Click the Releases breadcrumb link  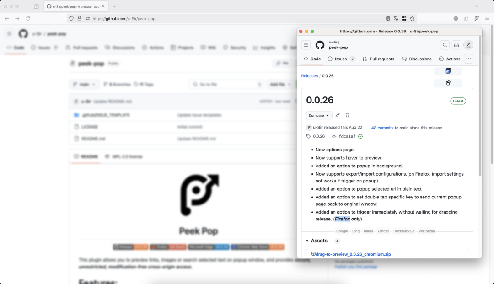coord(309,76)
